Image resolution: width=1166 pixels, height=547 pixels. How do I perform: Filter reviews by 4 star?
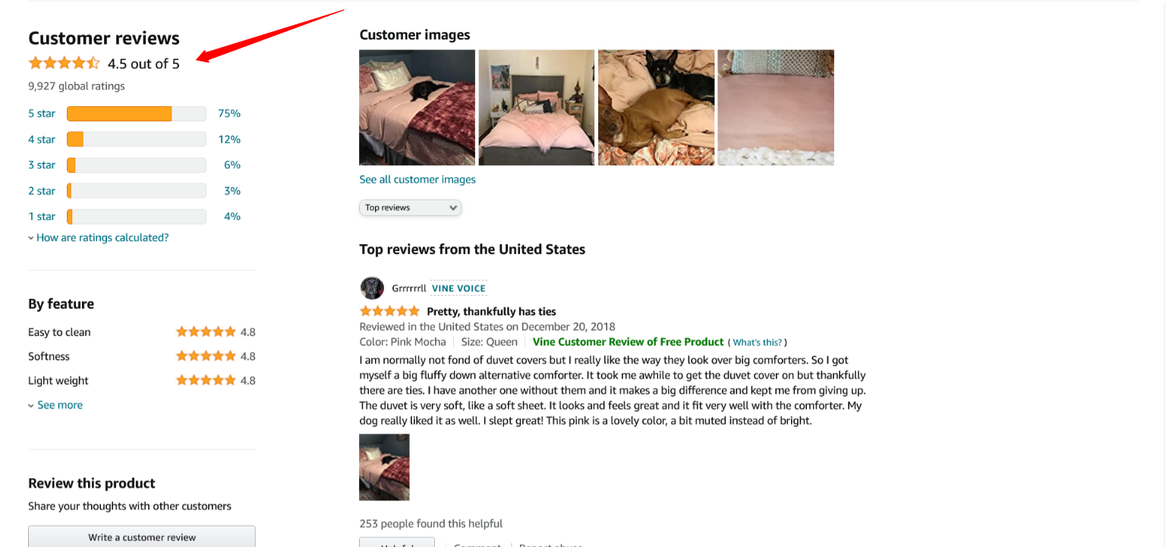(x=42, y=140)
